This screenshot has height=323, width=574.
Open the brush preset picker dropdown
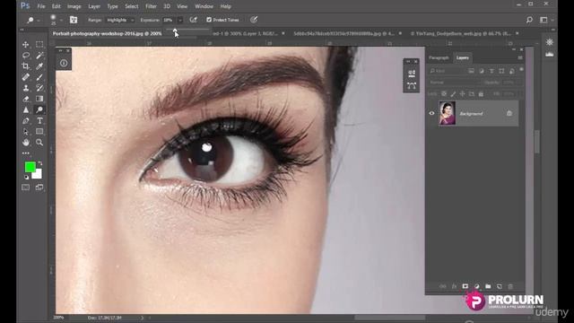tap(61, 20)
